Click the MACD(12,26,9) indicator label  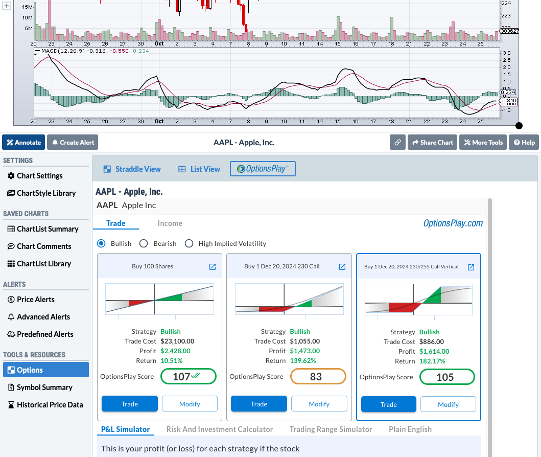63,51
